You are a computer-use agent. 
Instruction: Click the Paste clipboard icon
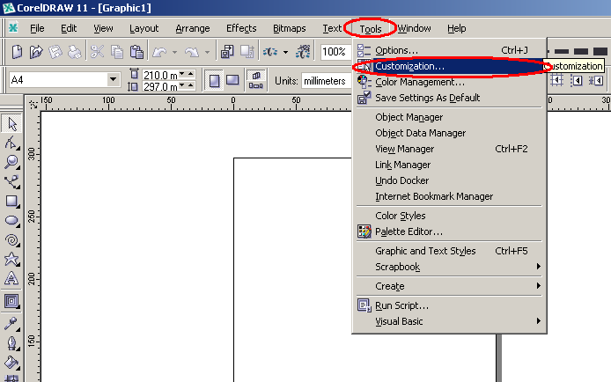pos(136,51)
